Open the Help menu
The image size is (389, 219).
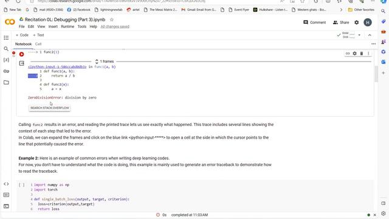(x=93, y=26)
